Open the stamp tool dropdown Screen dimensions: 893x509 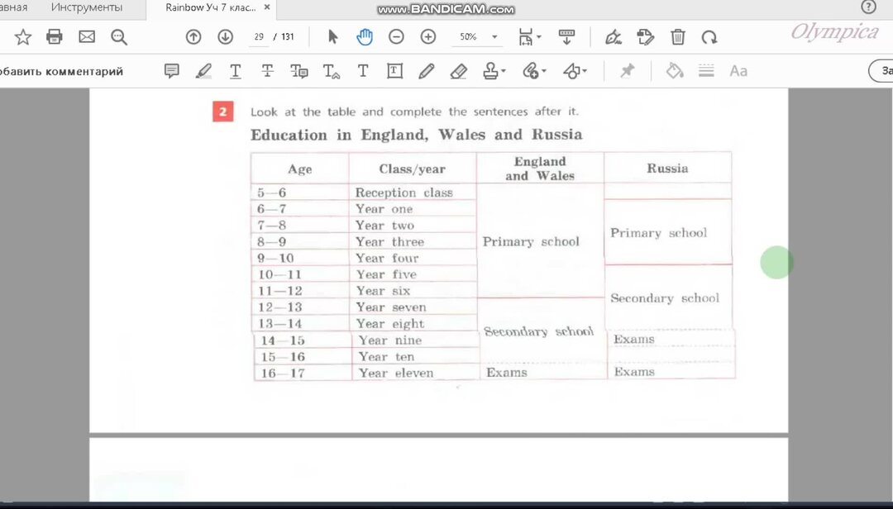point(494,71)
